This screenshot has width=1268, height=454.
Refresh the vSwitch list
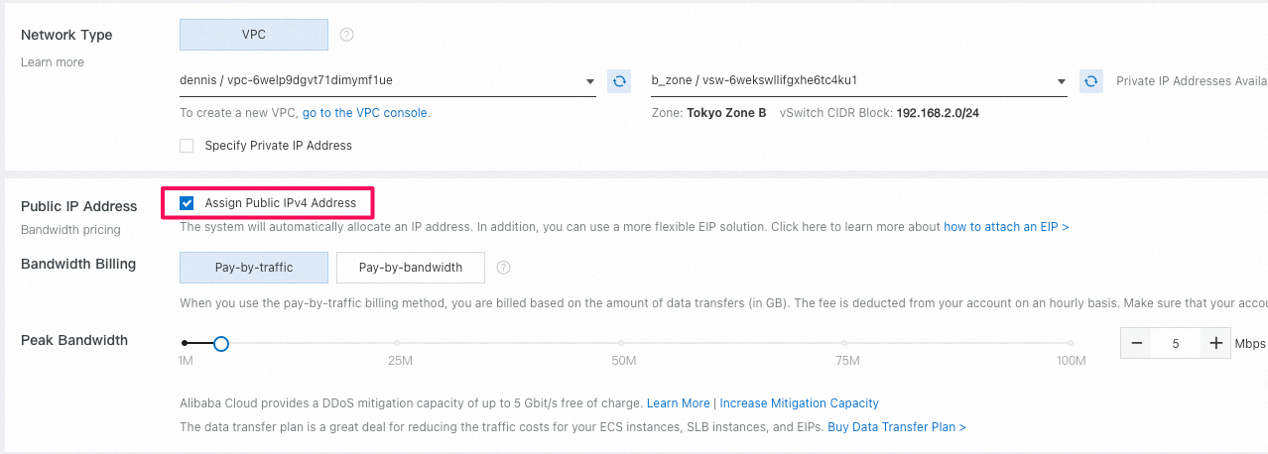tap(1091, 80)
